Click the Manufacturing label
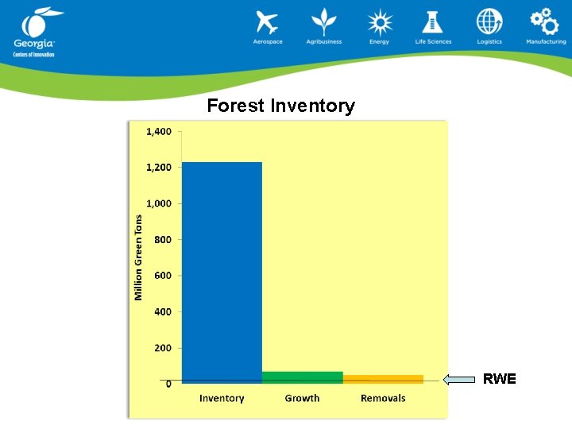 (546, 41)
